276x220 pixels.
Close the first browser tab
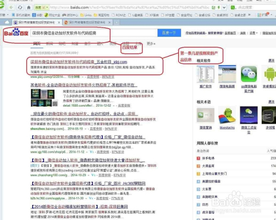59,22
